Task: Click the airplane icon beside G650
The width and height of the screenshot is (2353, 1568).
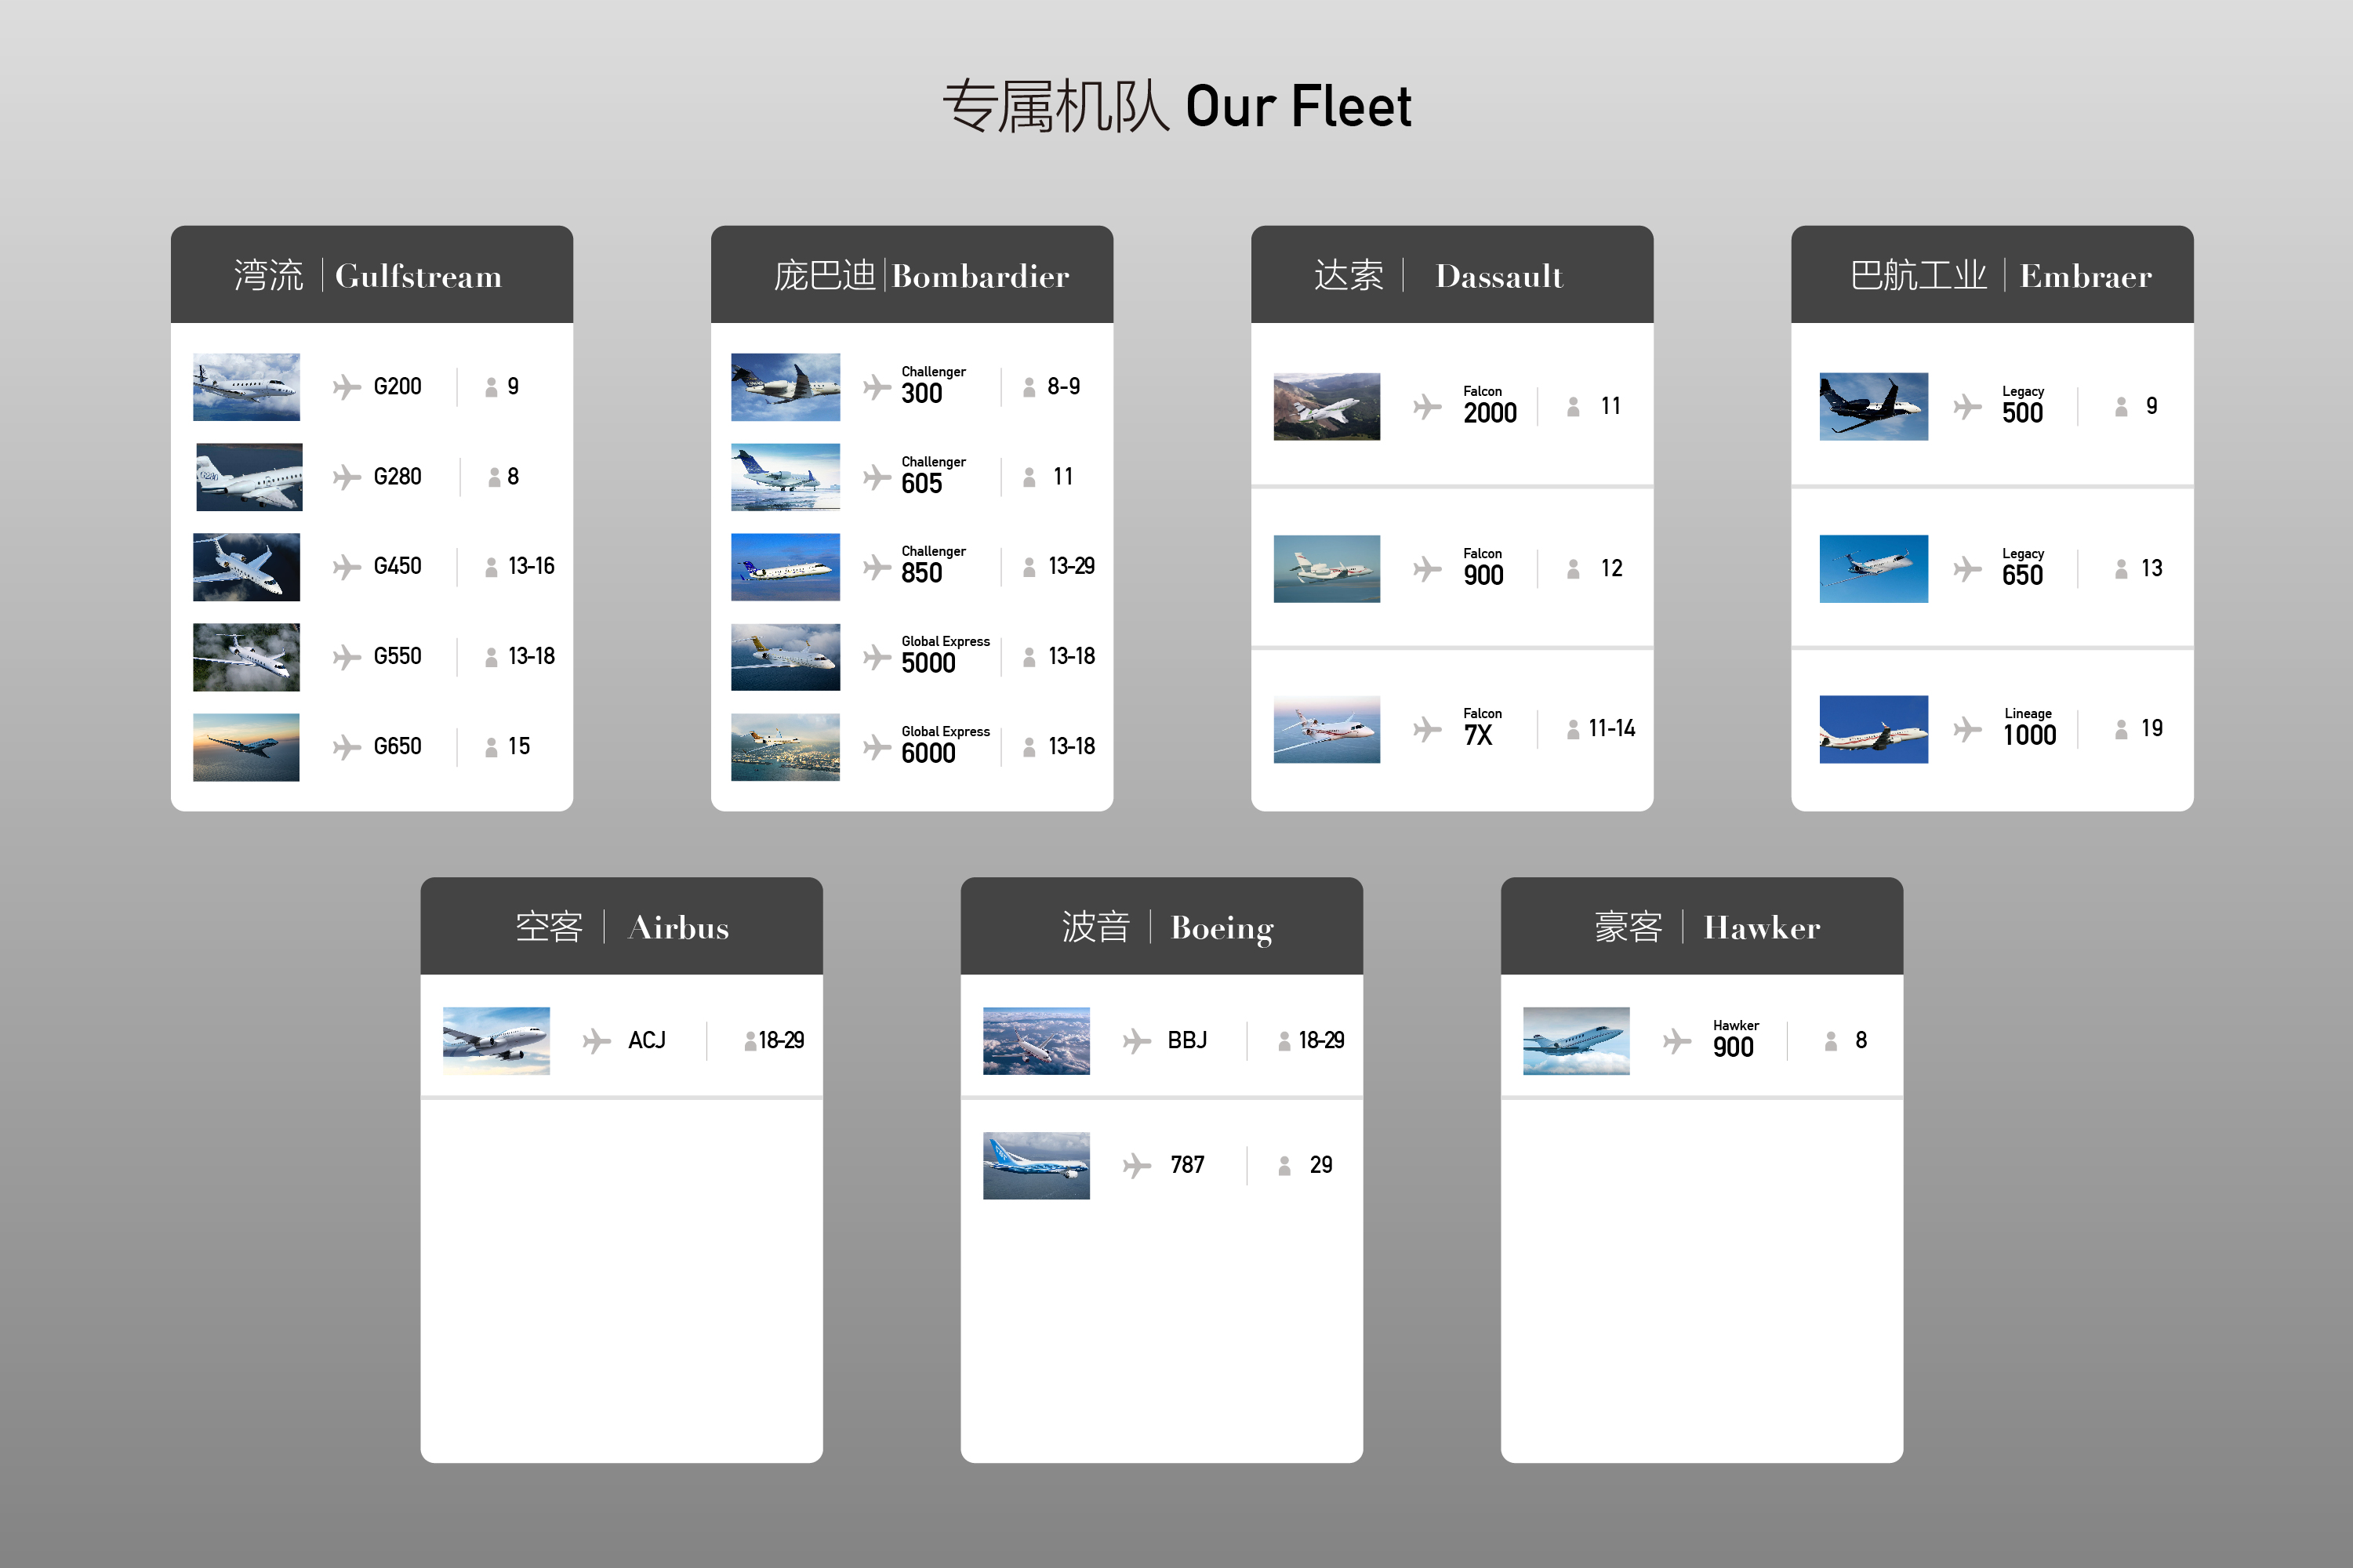Action: 346,747
